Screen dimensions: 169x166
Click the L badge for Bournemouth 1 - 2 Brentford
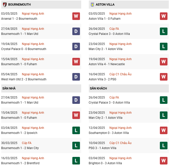(76, 161)
